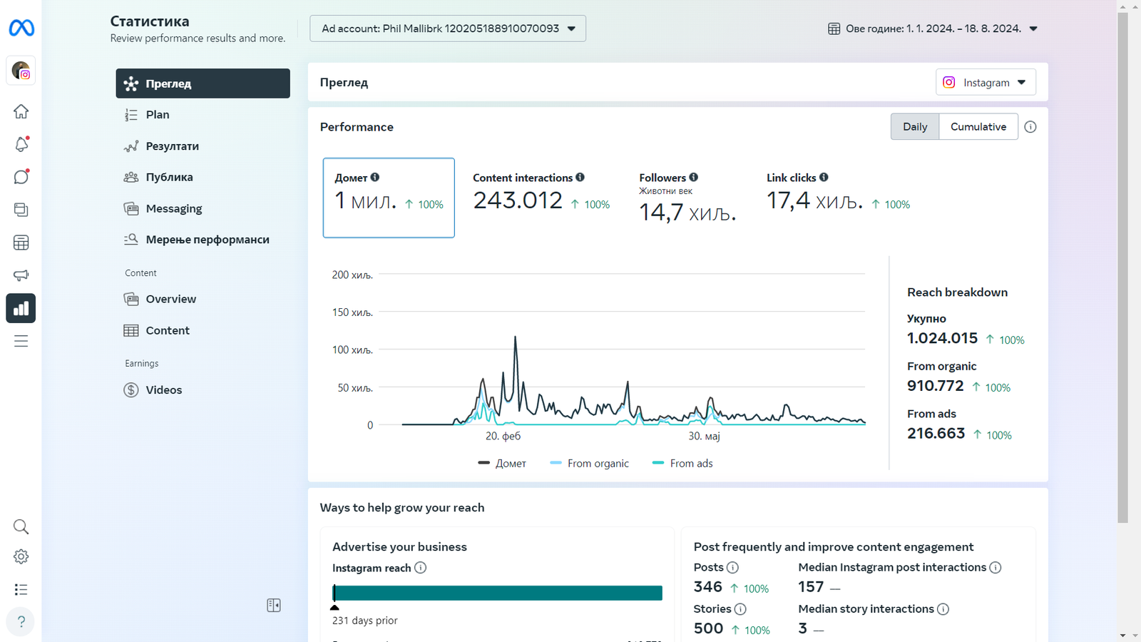Switch chart to Cumulative view

click(x=978, y=127)
